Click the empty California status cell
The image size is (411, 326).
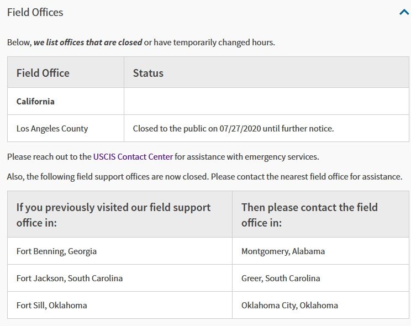pos(266,101)
